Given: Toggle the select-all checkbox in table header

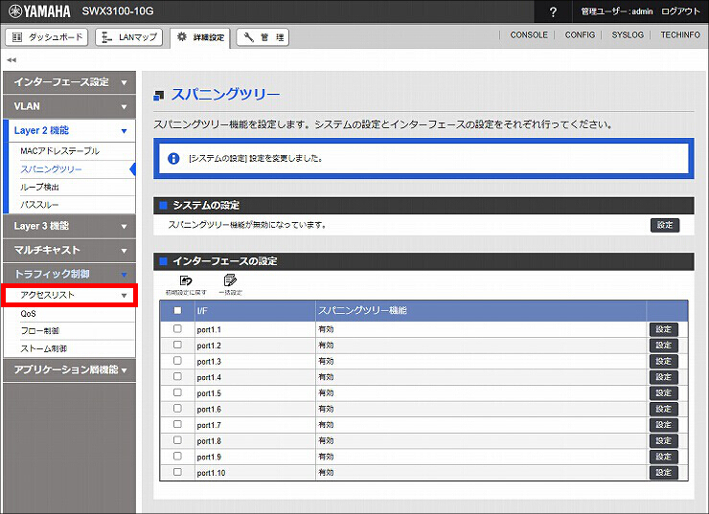Looking at the screenshot, I should coord(177,310).
